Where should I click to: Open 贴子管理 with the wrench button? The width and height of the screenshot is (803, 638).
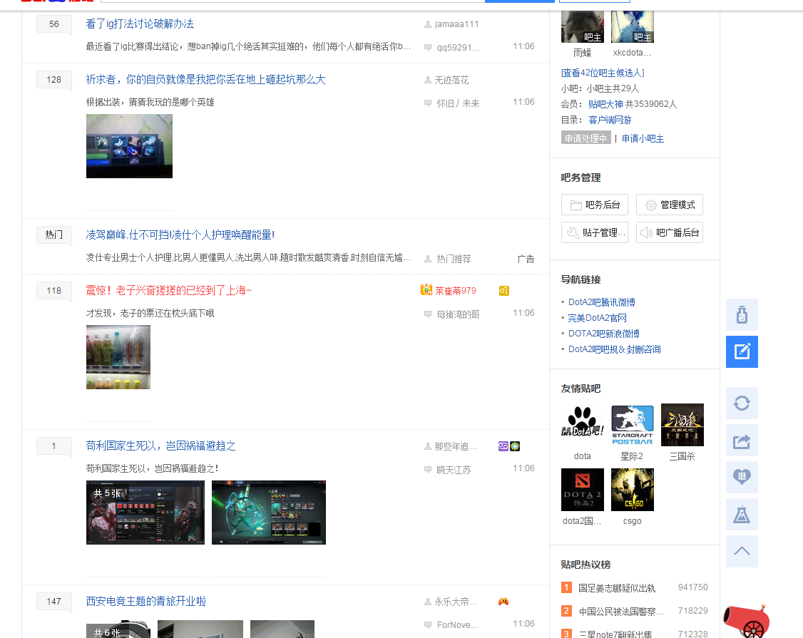pos(594,232)
